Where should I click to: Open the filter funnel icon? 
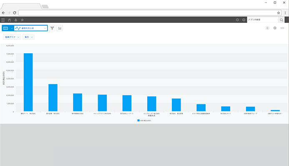pos(52,28)
